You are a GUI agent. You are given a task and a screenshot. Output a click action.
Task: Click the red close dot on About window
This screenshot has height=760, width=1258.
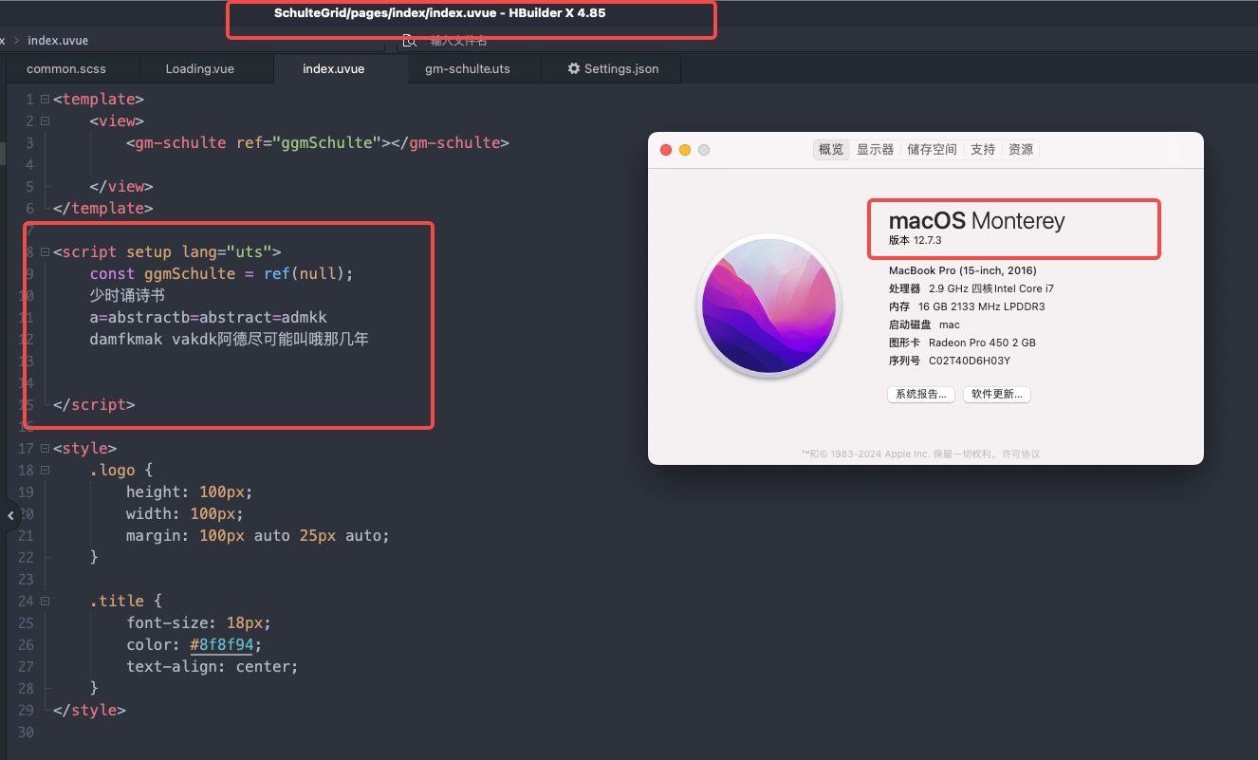tap(666, 150)
